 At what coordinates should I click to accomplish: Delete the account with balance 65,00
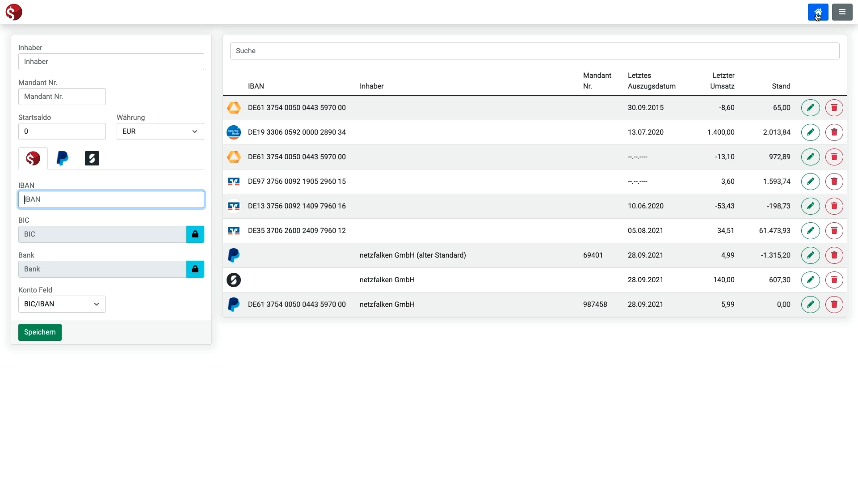[x=834, y=108]
